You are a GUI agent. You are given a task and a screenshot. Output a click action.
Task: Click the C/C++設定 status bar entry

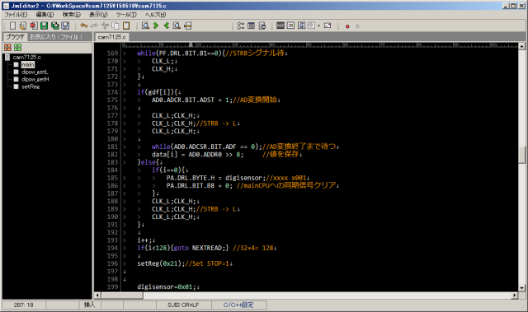click(238, 305)
